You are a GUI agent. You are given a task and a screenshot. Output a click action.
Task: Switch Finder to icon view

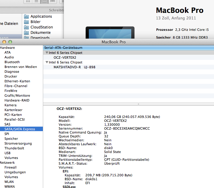click(28, 1)
